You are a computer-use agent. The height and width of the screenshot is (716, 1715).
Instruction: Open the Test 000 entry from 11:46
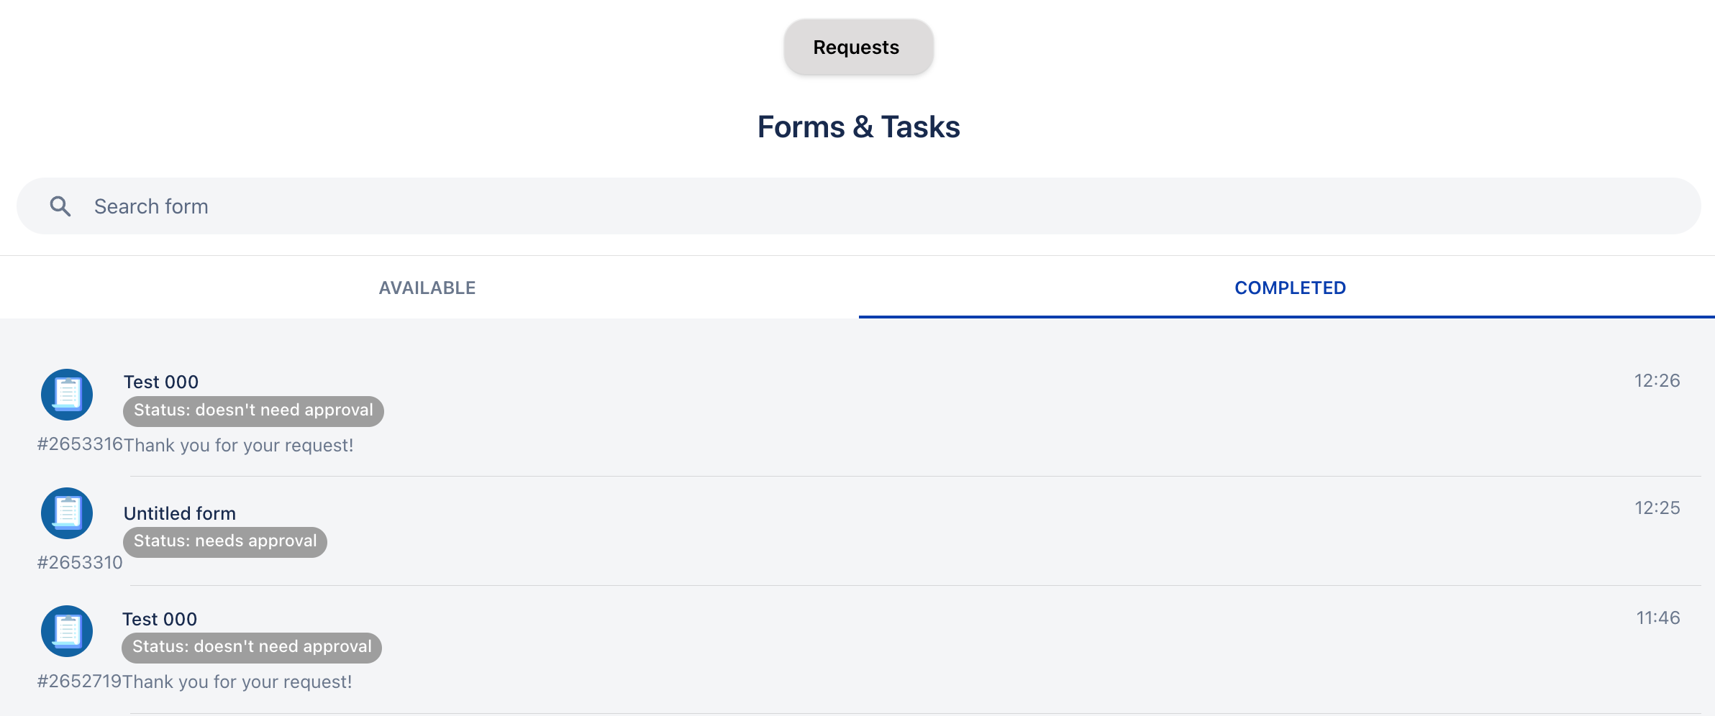pyautogui.click(x=160, y=619)
